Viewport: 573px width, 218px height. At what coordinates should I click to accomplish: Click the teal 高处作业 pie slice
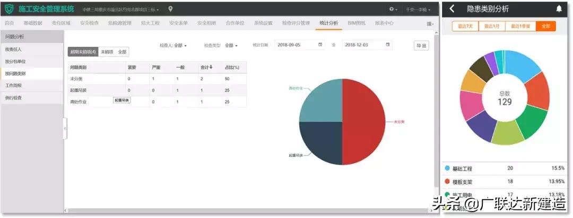pyautogui.click(x=324, y=103)
